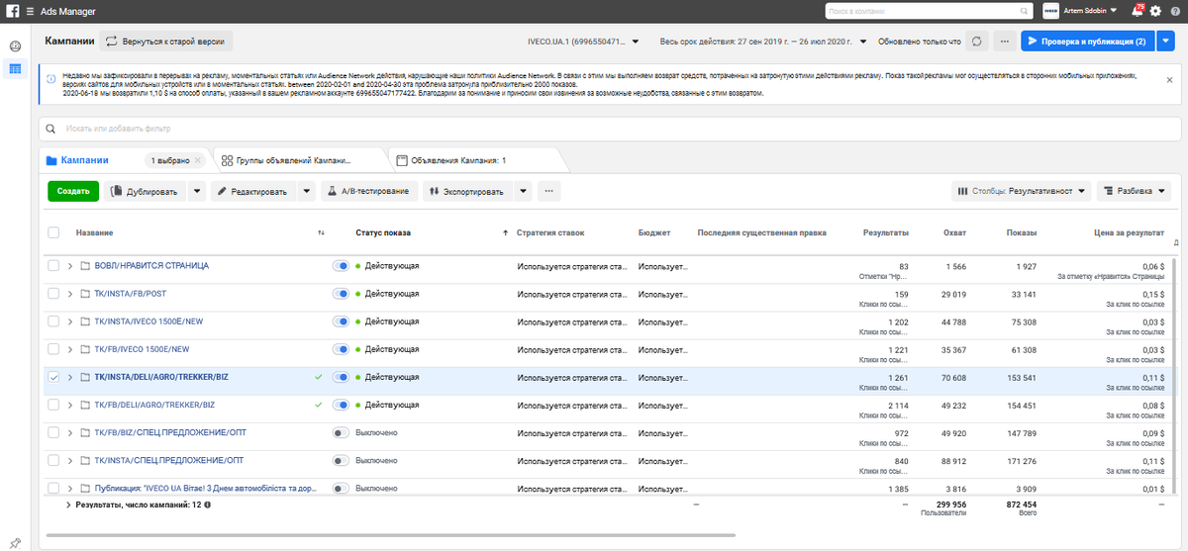The height and width of the screenshot is (551, 1188).
Task: Click Вернуться к старой версии button
Action: (x=166, y=42)
